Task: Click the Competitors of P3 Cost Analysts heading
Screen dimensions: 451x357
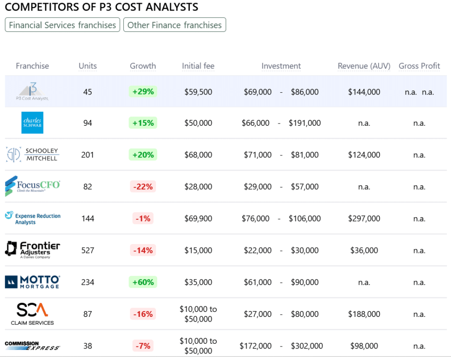Action: [x=102, y=7]
